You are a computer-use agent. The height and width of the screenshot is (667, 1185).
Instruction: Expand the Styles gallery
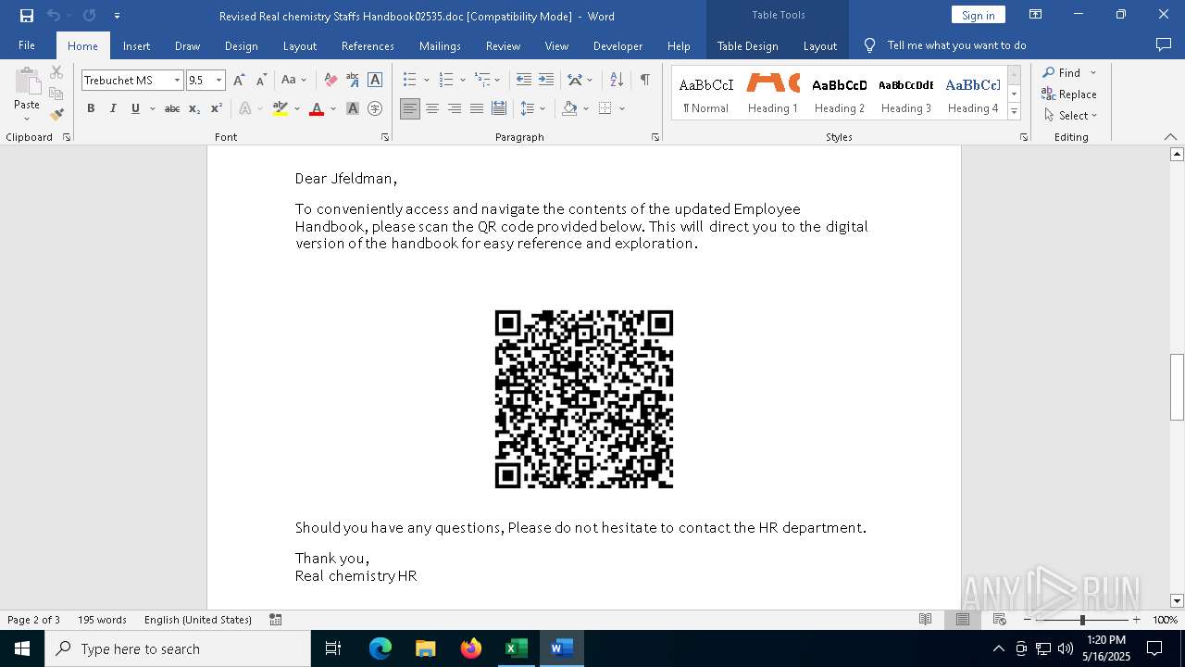[x=1014, y=112]
